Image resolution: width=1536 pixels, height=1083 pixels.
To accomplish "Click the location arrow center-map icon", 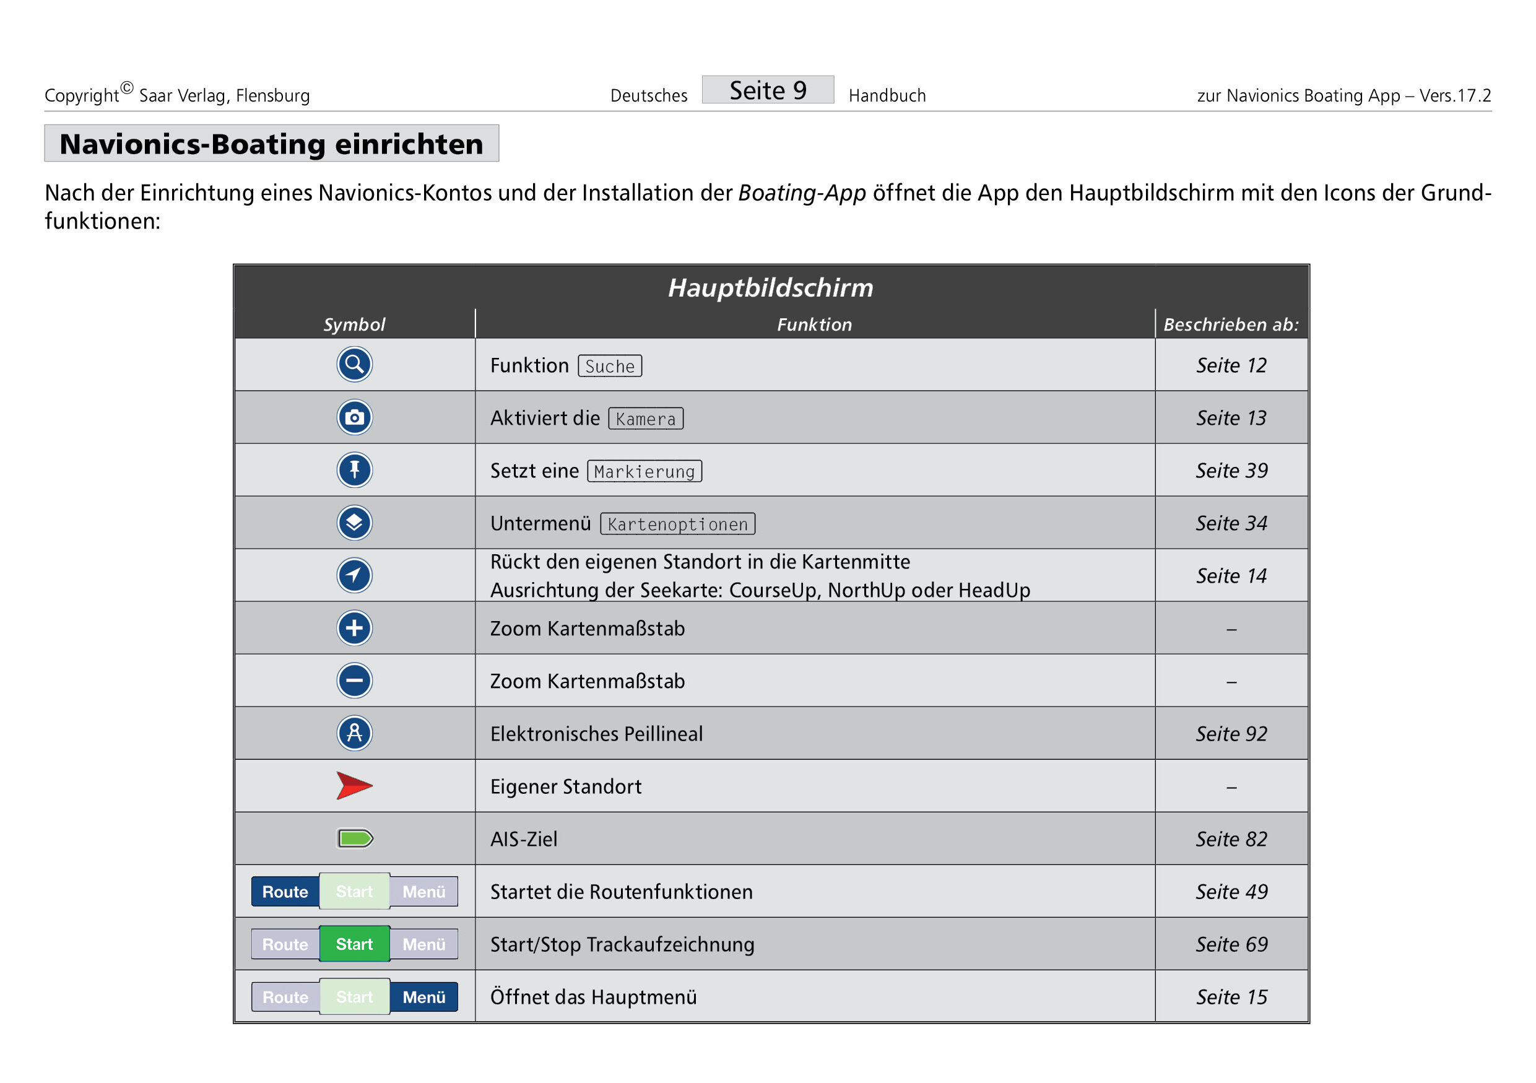I will (354, 575).
